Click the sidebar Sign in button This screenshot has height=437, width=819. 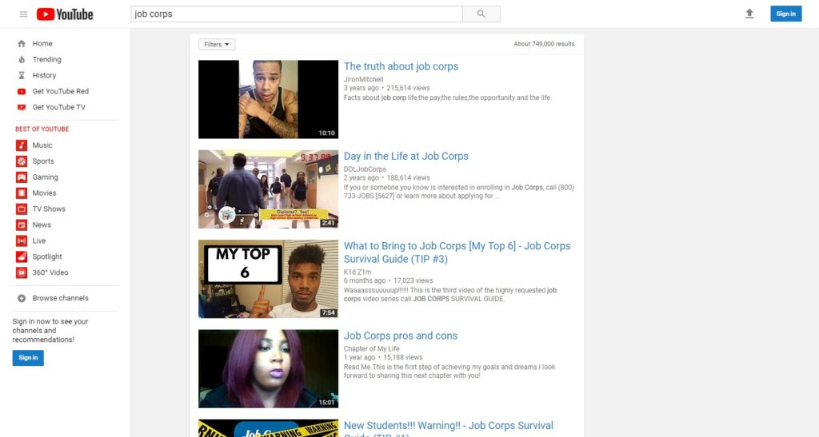point(28,358)
